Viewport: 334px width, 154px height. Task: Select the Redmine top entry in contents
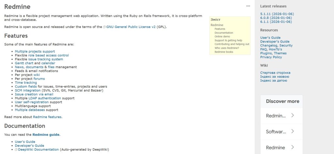click(x=217, y=25)
